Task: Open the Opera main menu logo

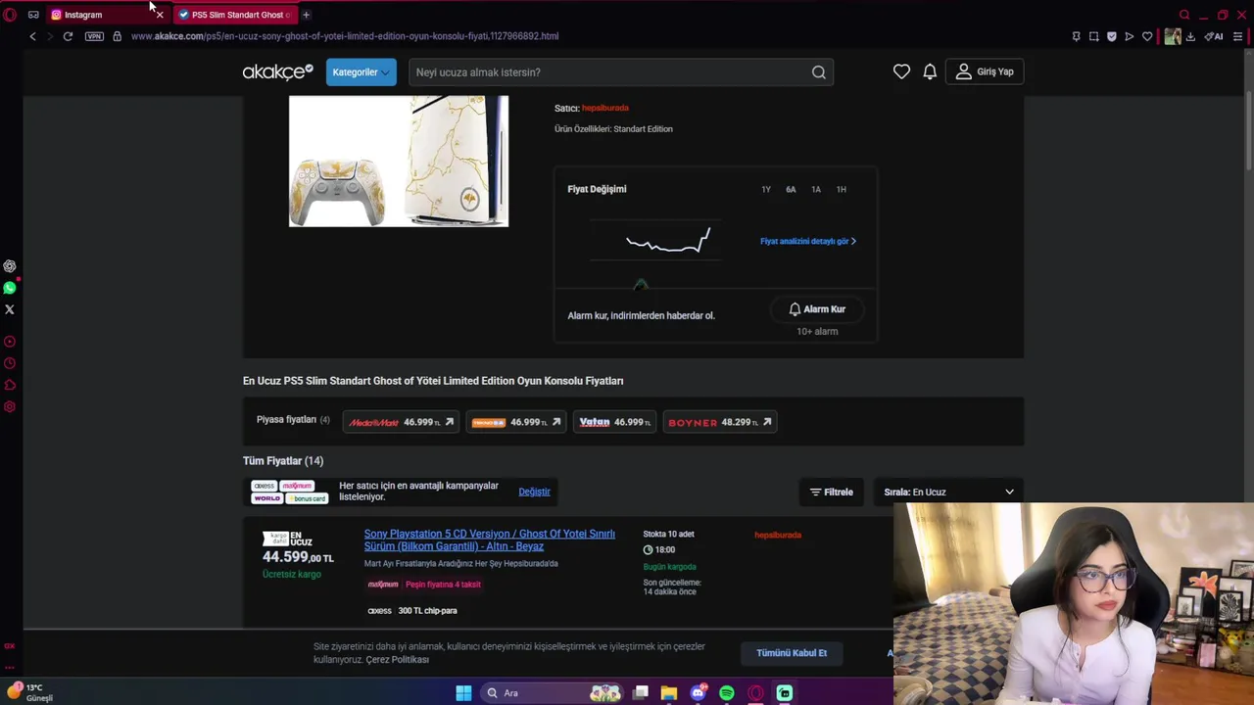Action: point(10,15)
